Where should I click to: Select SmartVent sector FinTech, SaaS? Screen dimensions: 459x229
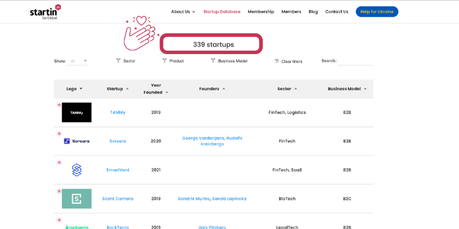pos(287,170)
